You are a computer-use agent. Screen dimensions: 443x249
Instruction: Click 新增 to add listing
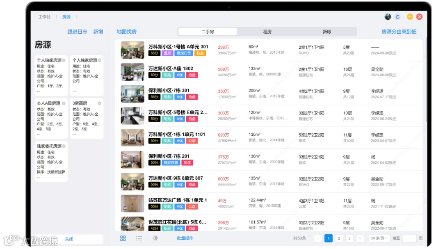[98, 32]
